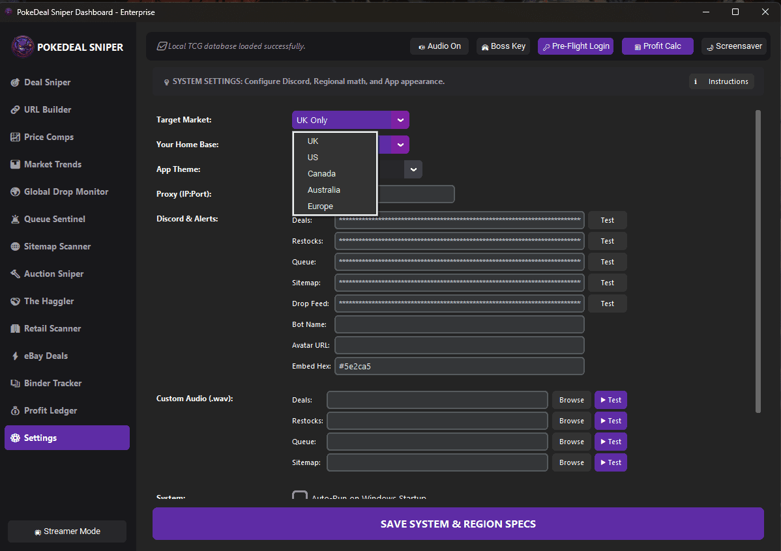Click the PokeDeal Sniper logo
This screenshot has width=781, height=551.
pos(22,47)
